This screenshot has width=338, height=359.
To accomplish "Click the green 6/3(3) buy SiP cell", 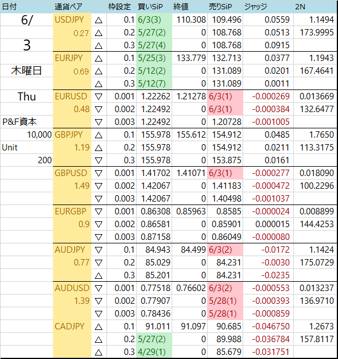I will (154, 20).
